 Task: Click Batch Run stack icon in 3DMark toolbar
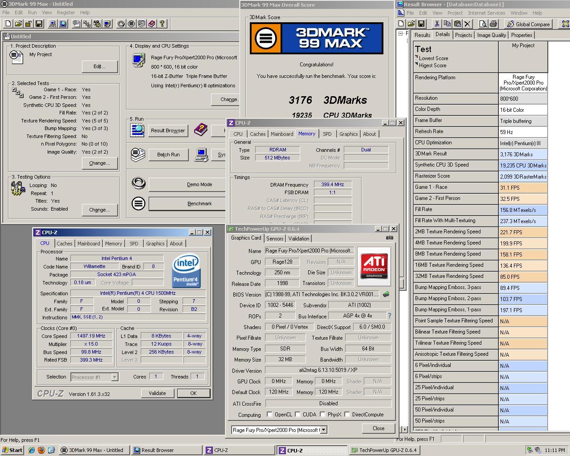[x=142, y=24]
